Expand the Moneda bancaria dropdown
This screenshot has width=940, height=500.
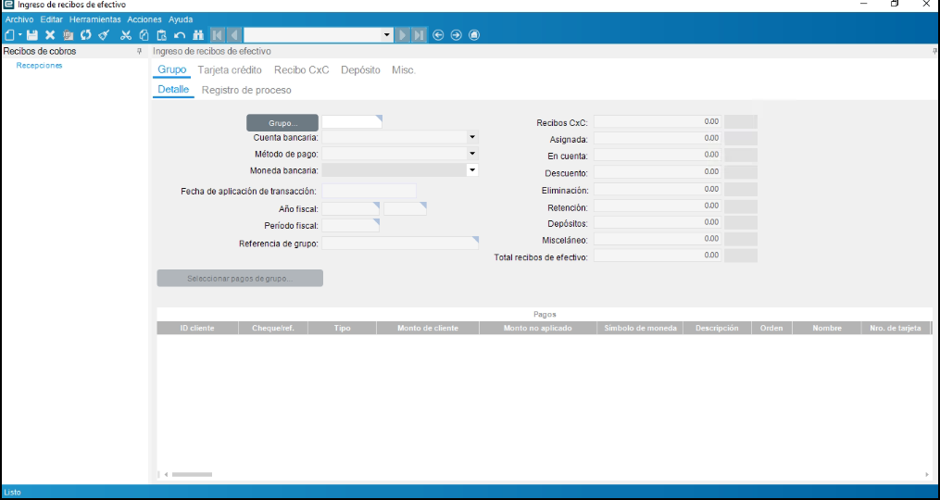[472, 170]
